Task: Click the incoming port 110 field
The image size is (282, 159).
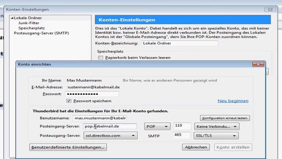Action: (x=182, y=126)
